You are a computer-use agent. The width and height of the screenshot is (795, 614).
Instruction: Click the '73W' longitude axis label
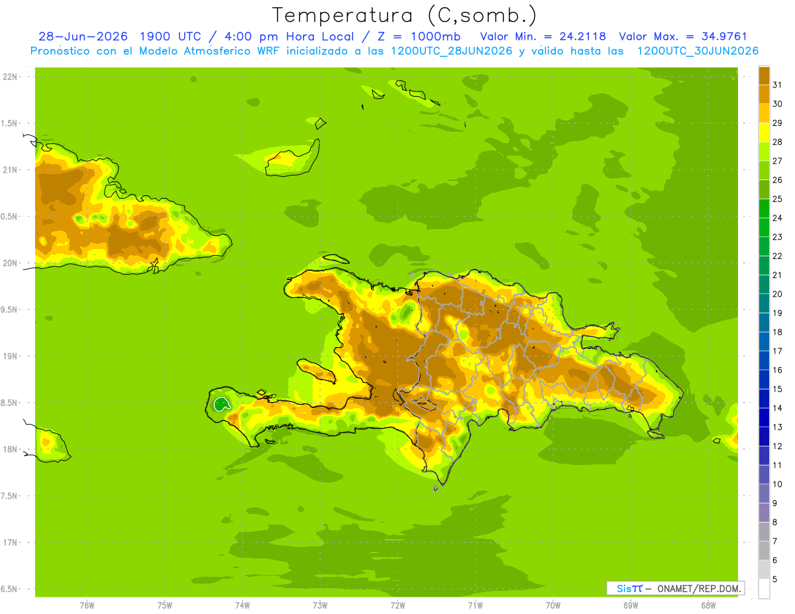(320, 605)
